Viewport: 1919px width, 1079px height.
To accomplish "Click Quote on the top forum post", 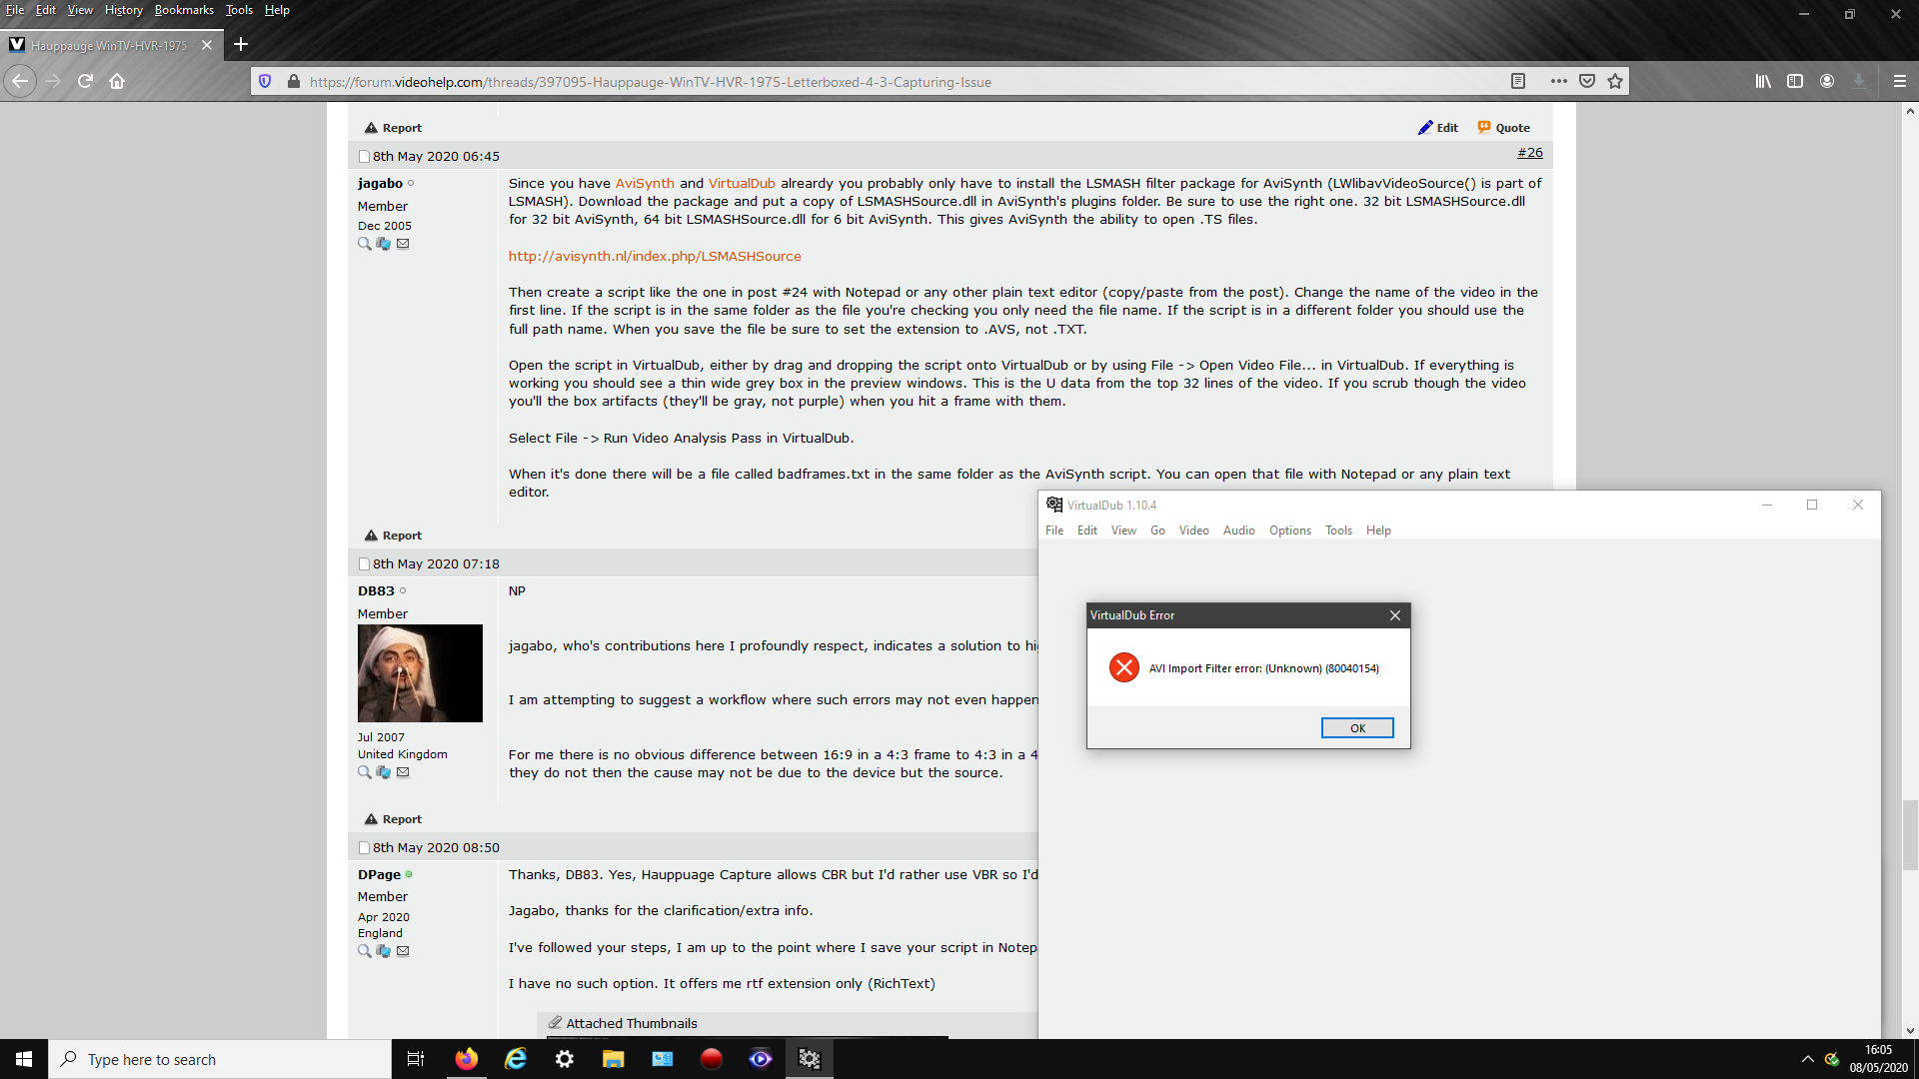I will click(1503, 128).
